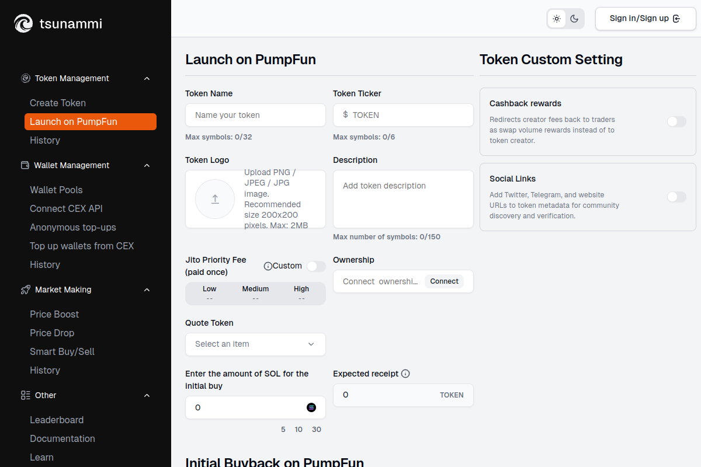The height and width of the screenshot is (467, 701).
Task: Show Jito Priority Fee info tooltip
Action: pyautogui.click(x=268, y=266)
